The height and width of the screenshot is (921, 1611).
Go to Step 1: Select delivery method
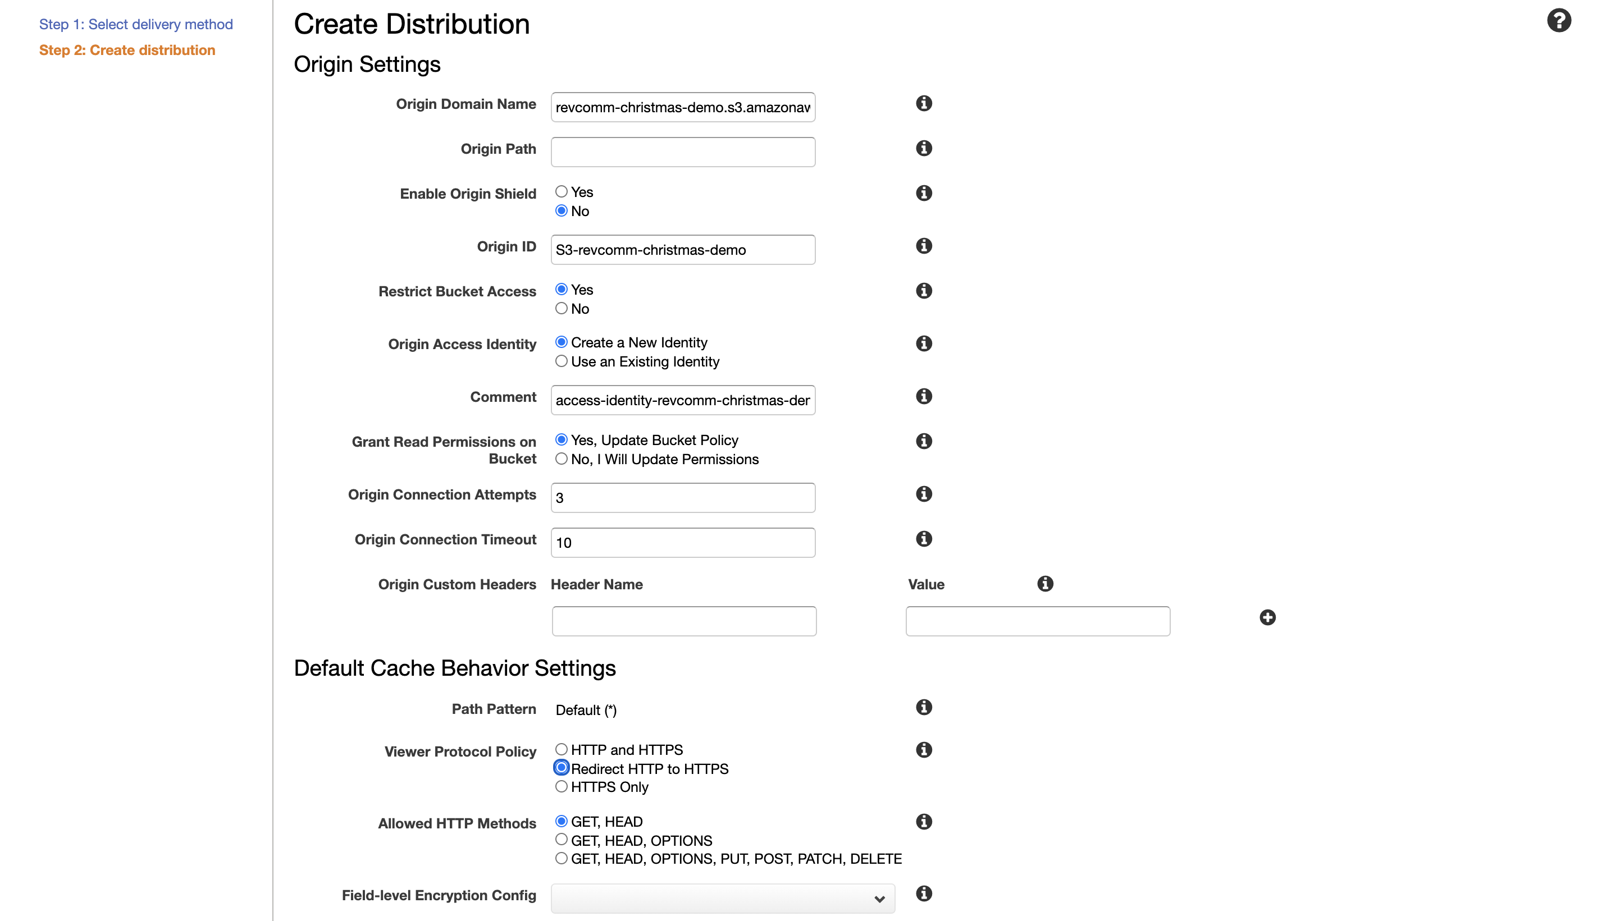pyautogui.click(x=136, y=24)
